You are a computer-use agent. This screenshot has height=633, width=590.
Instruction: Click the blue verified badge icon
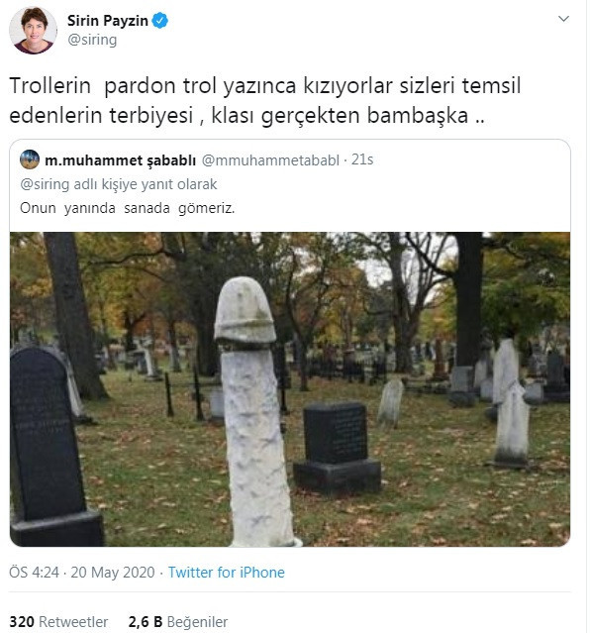click(x=159, y=20)
